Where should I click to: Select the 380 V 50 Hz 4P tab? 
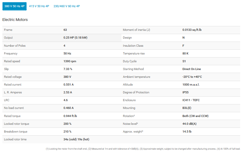[14, 6]
